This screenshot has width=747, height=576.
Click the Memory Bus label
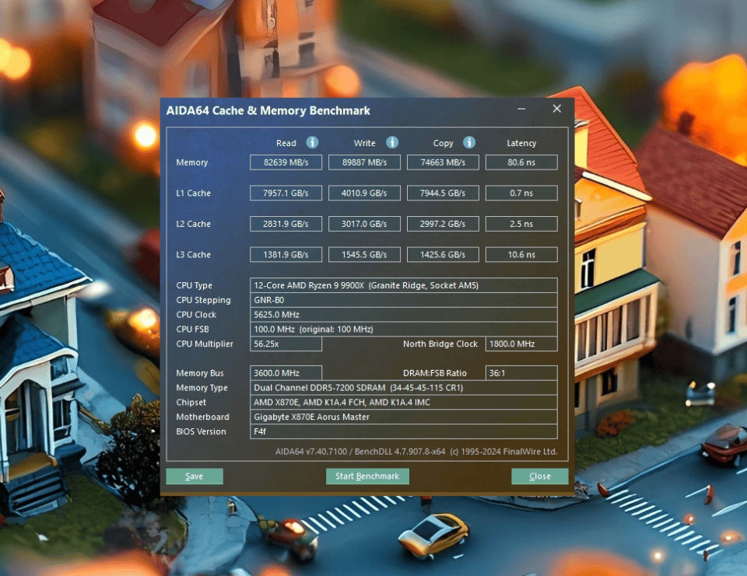click(200, 373)
